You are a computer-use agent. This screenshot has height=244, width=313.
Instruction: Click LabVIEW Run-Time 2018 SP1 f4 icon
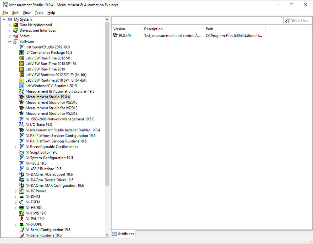click(x=22, y=64)
